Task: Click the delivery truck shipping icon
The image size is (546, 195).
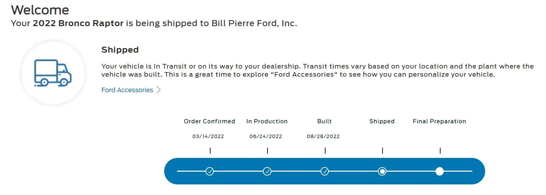Action: (x=53, y=73)
